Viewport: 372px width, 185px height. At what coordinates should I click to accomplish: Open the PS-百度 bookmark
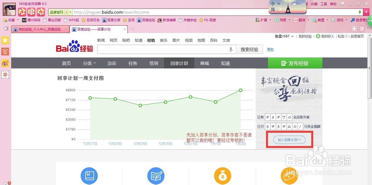click(x=207, y=20)
